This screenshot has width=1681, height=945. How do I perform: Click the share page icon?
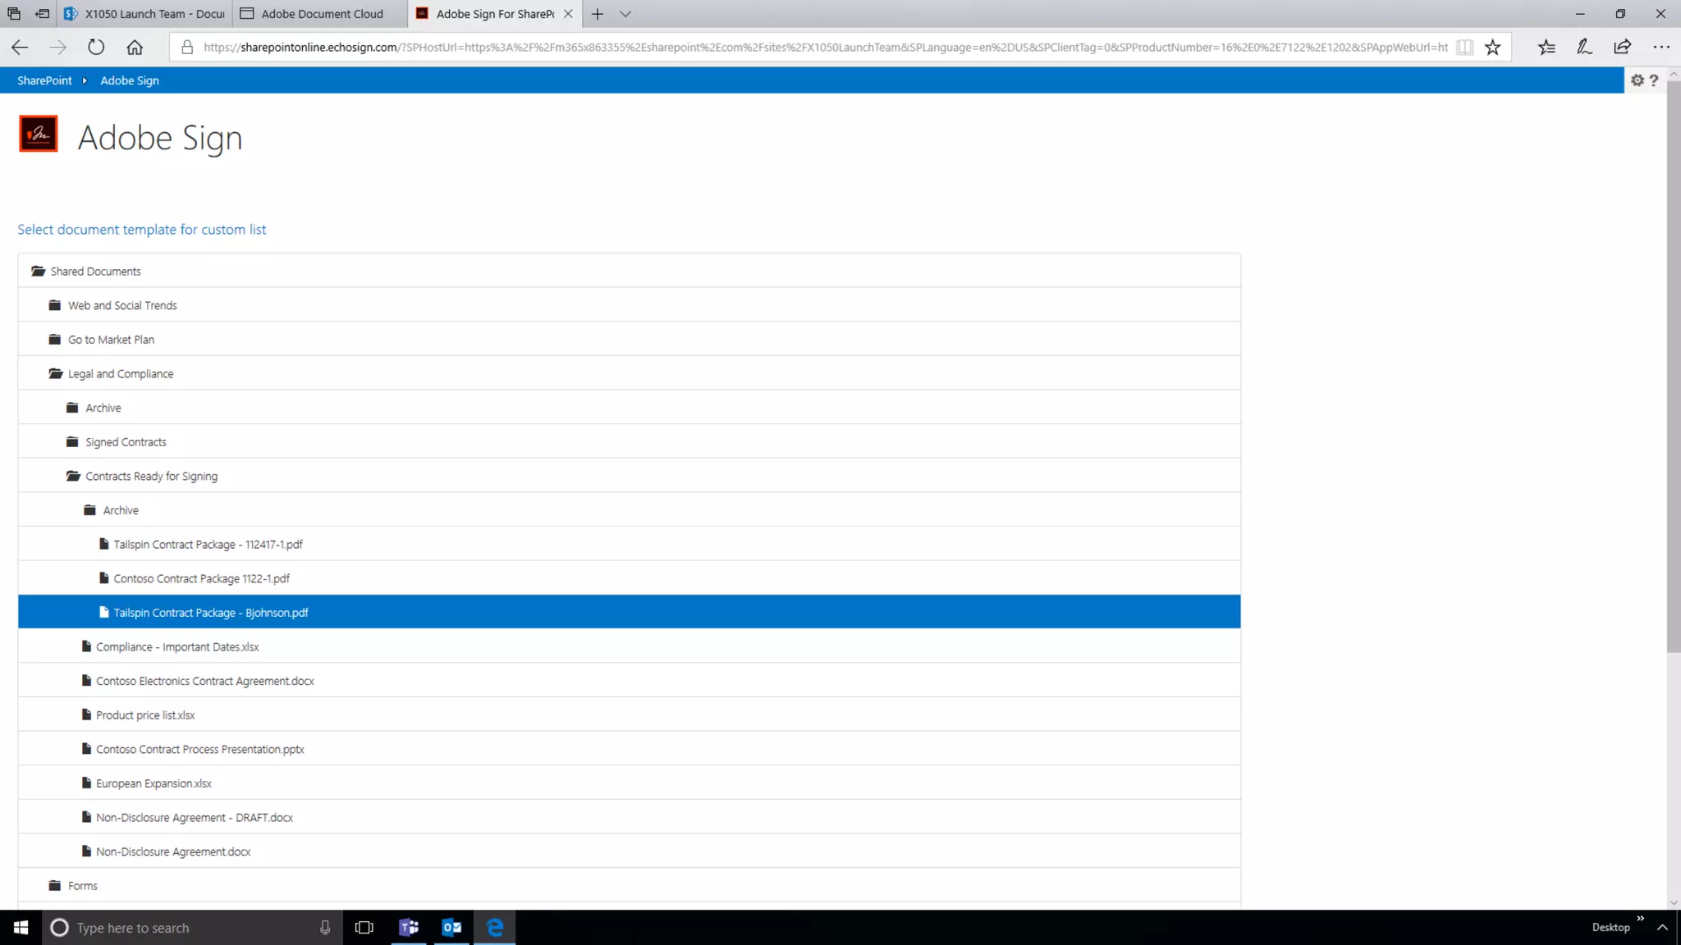[x=1622, y=47]
